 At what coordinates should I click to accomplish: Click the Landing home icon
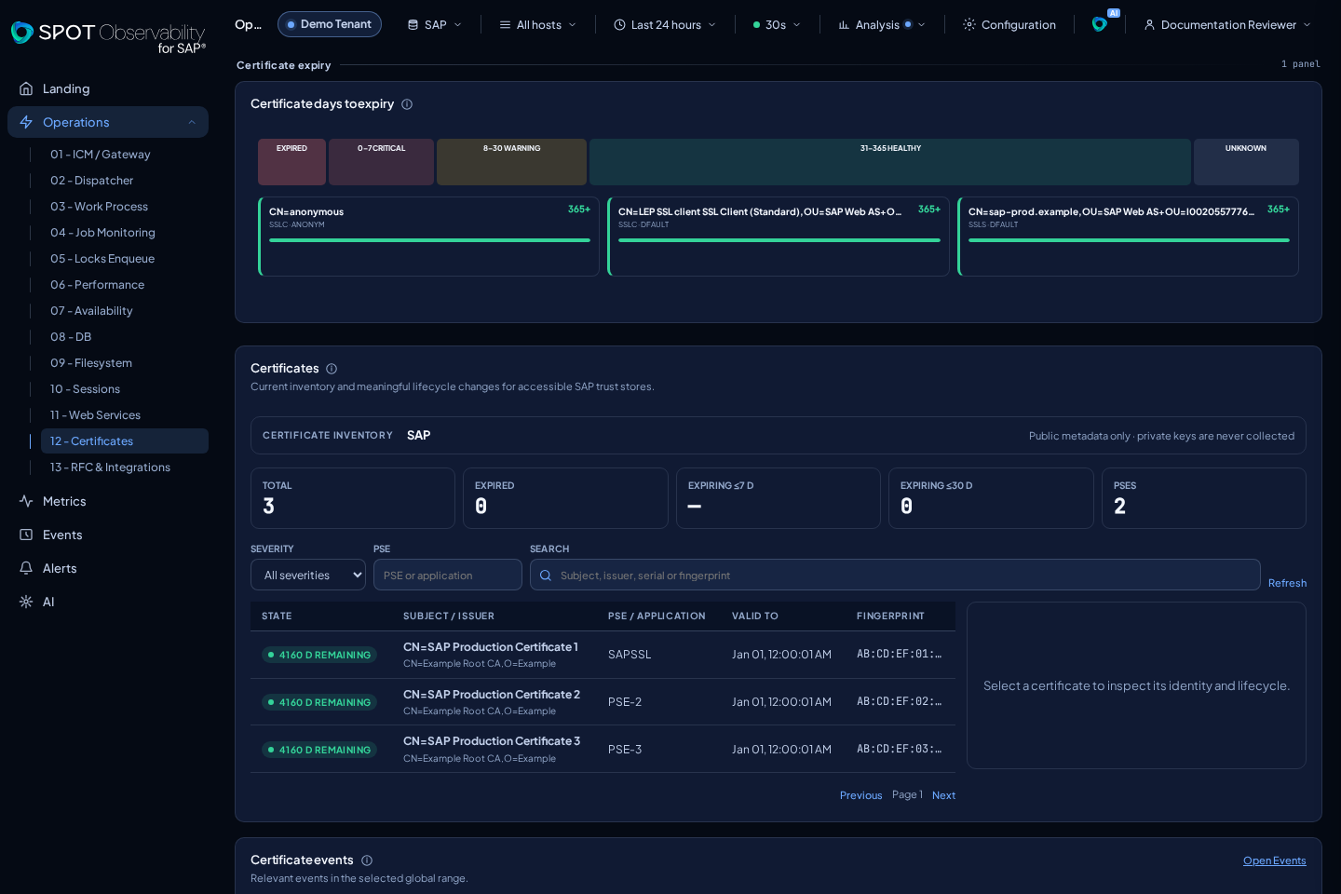pos(26,88)
